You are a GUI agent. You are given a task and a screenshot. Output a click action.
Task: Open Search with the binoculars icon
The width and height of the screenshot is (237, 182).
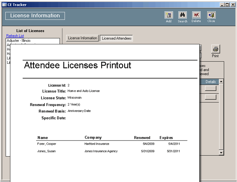click(182, 15)
